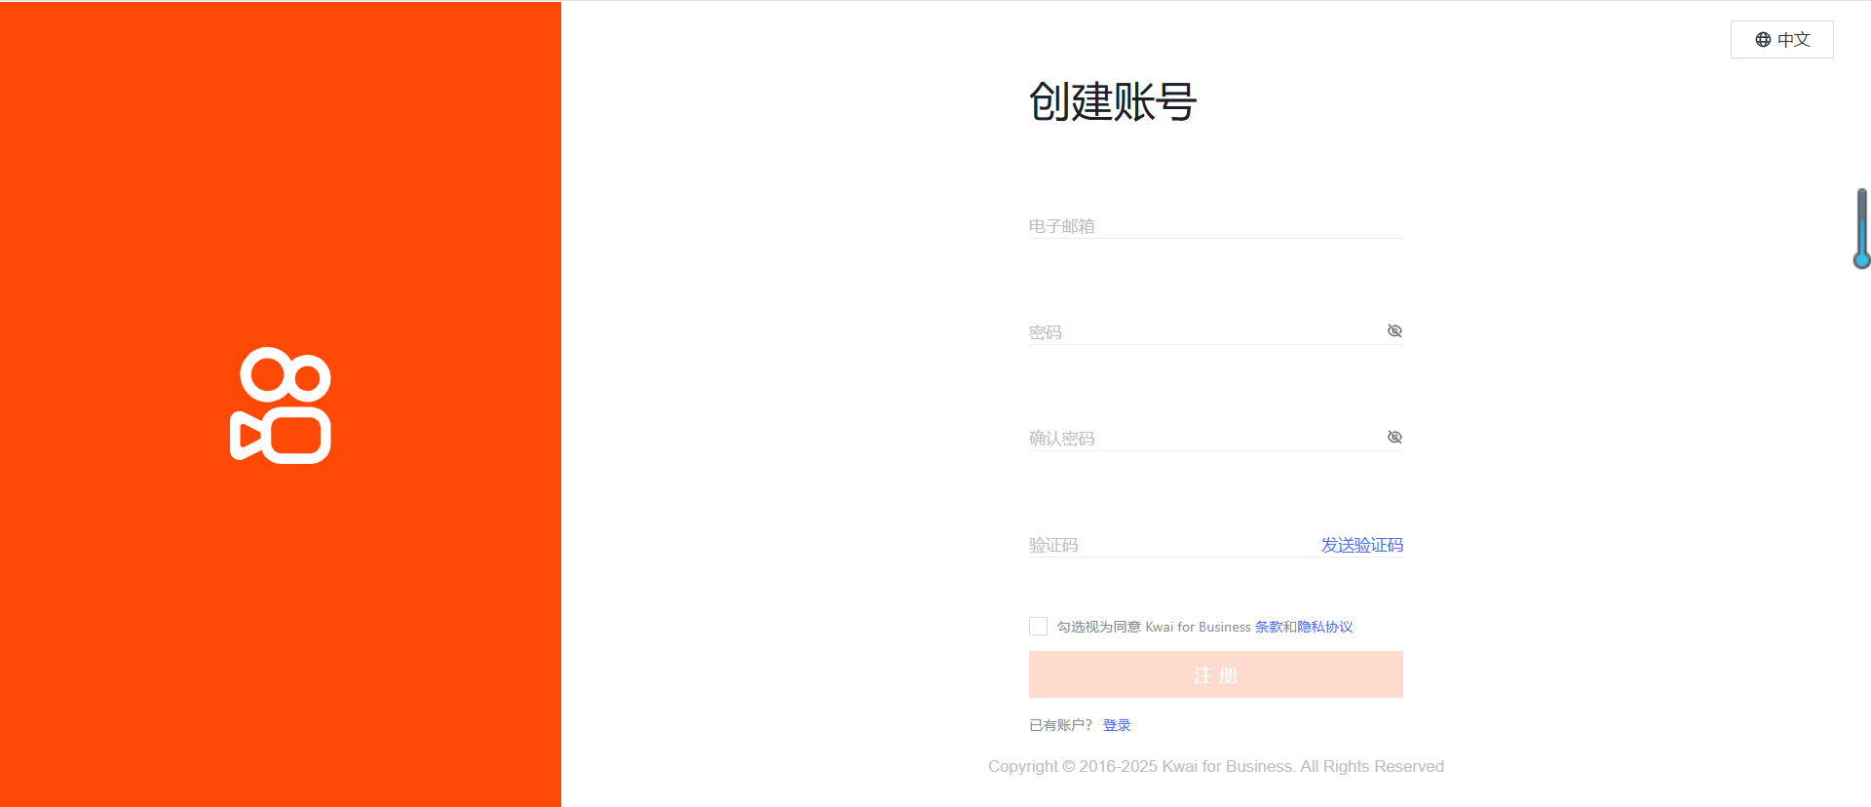Go to the 登录 login link
Viewport: 1871px width, 807px height.
pyautogui.click(x=1117, y=725)
